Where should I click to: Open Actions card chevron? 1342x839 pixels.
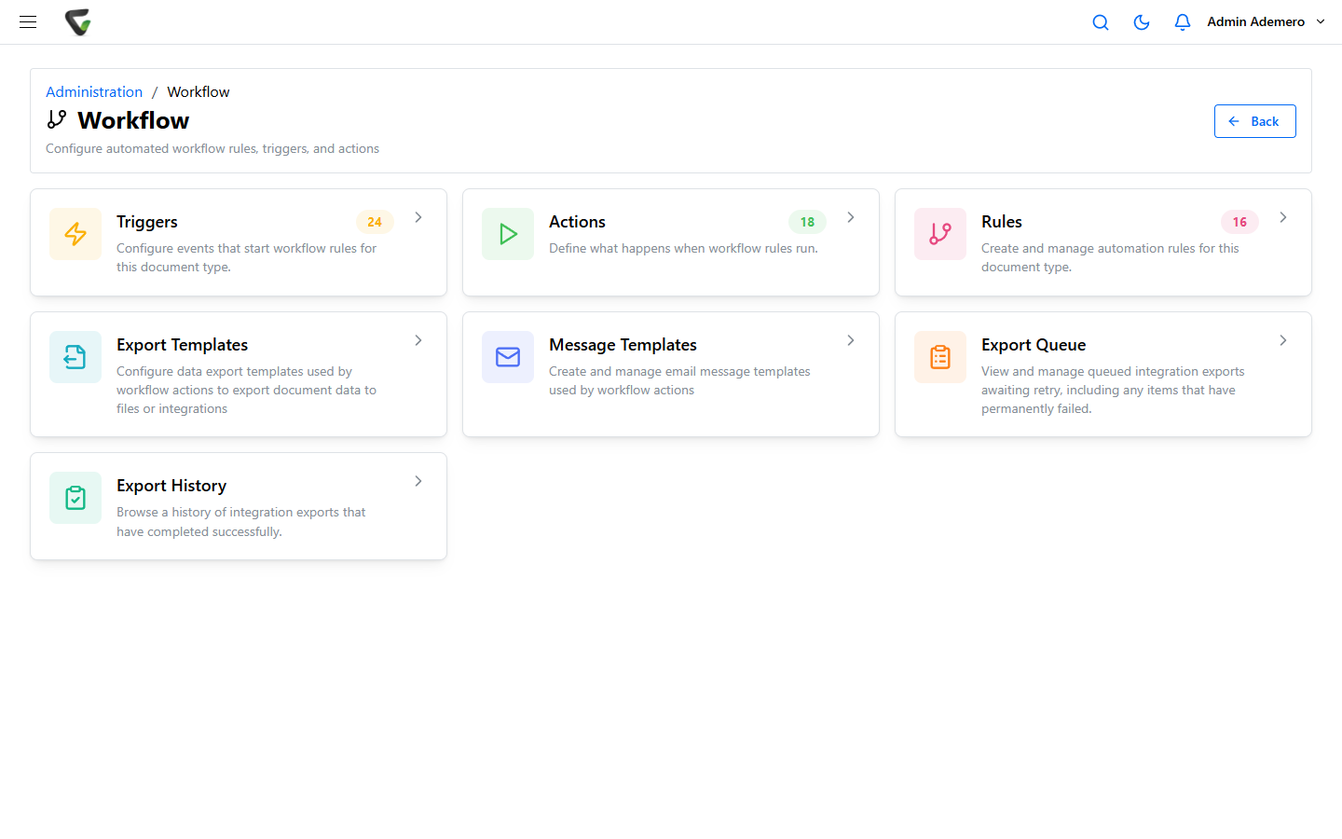coord(851,217)
